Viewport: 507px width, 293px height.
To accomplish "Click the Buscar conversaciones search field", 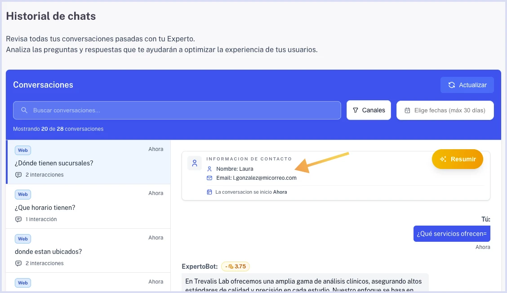I will [177, 110].
